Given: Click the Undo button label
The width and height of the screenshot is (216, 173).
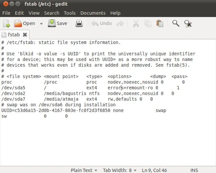Looking at the screenshot, I should 106,23.
